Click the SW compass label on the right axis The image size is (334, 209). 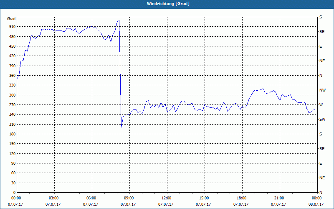tap(322, 120)
